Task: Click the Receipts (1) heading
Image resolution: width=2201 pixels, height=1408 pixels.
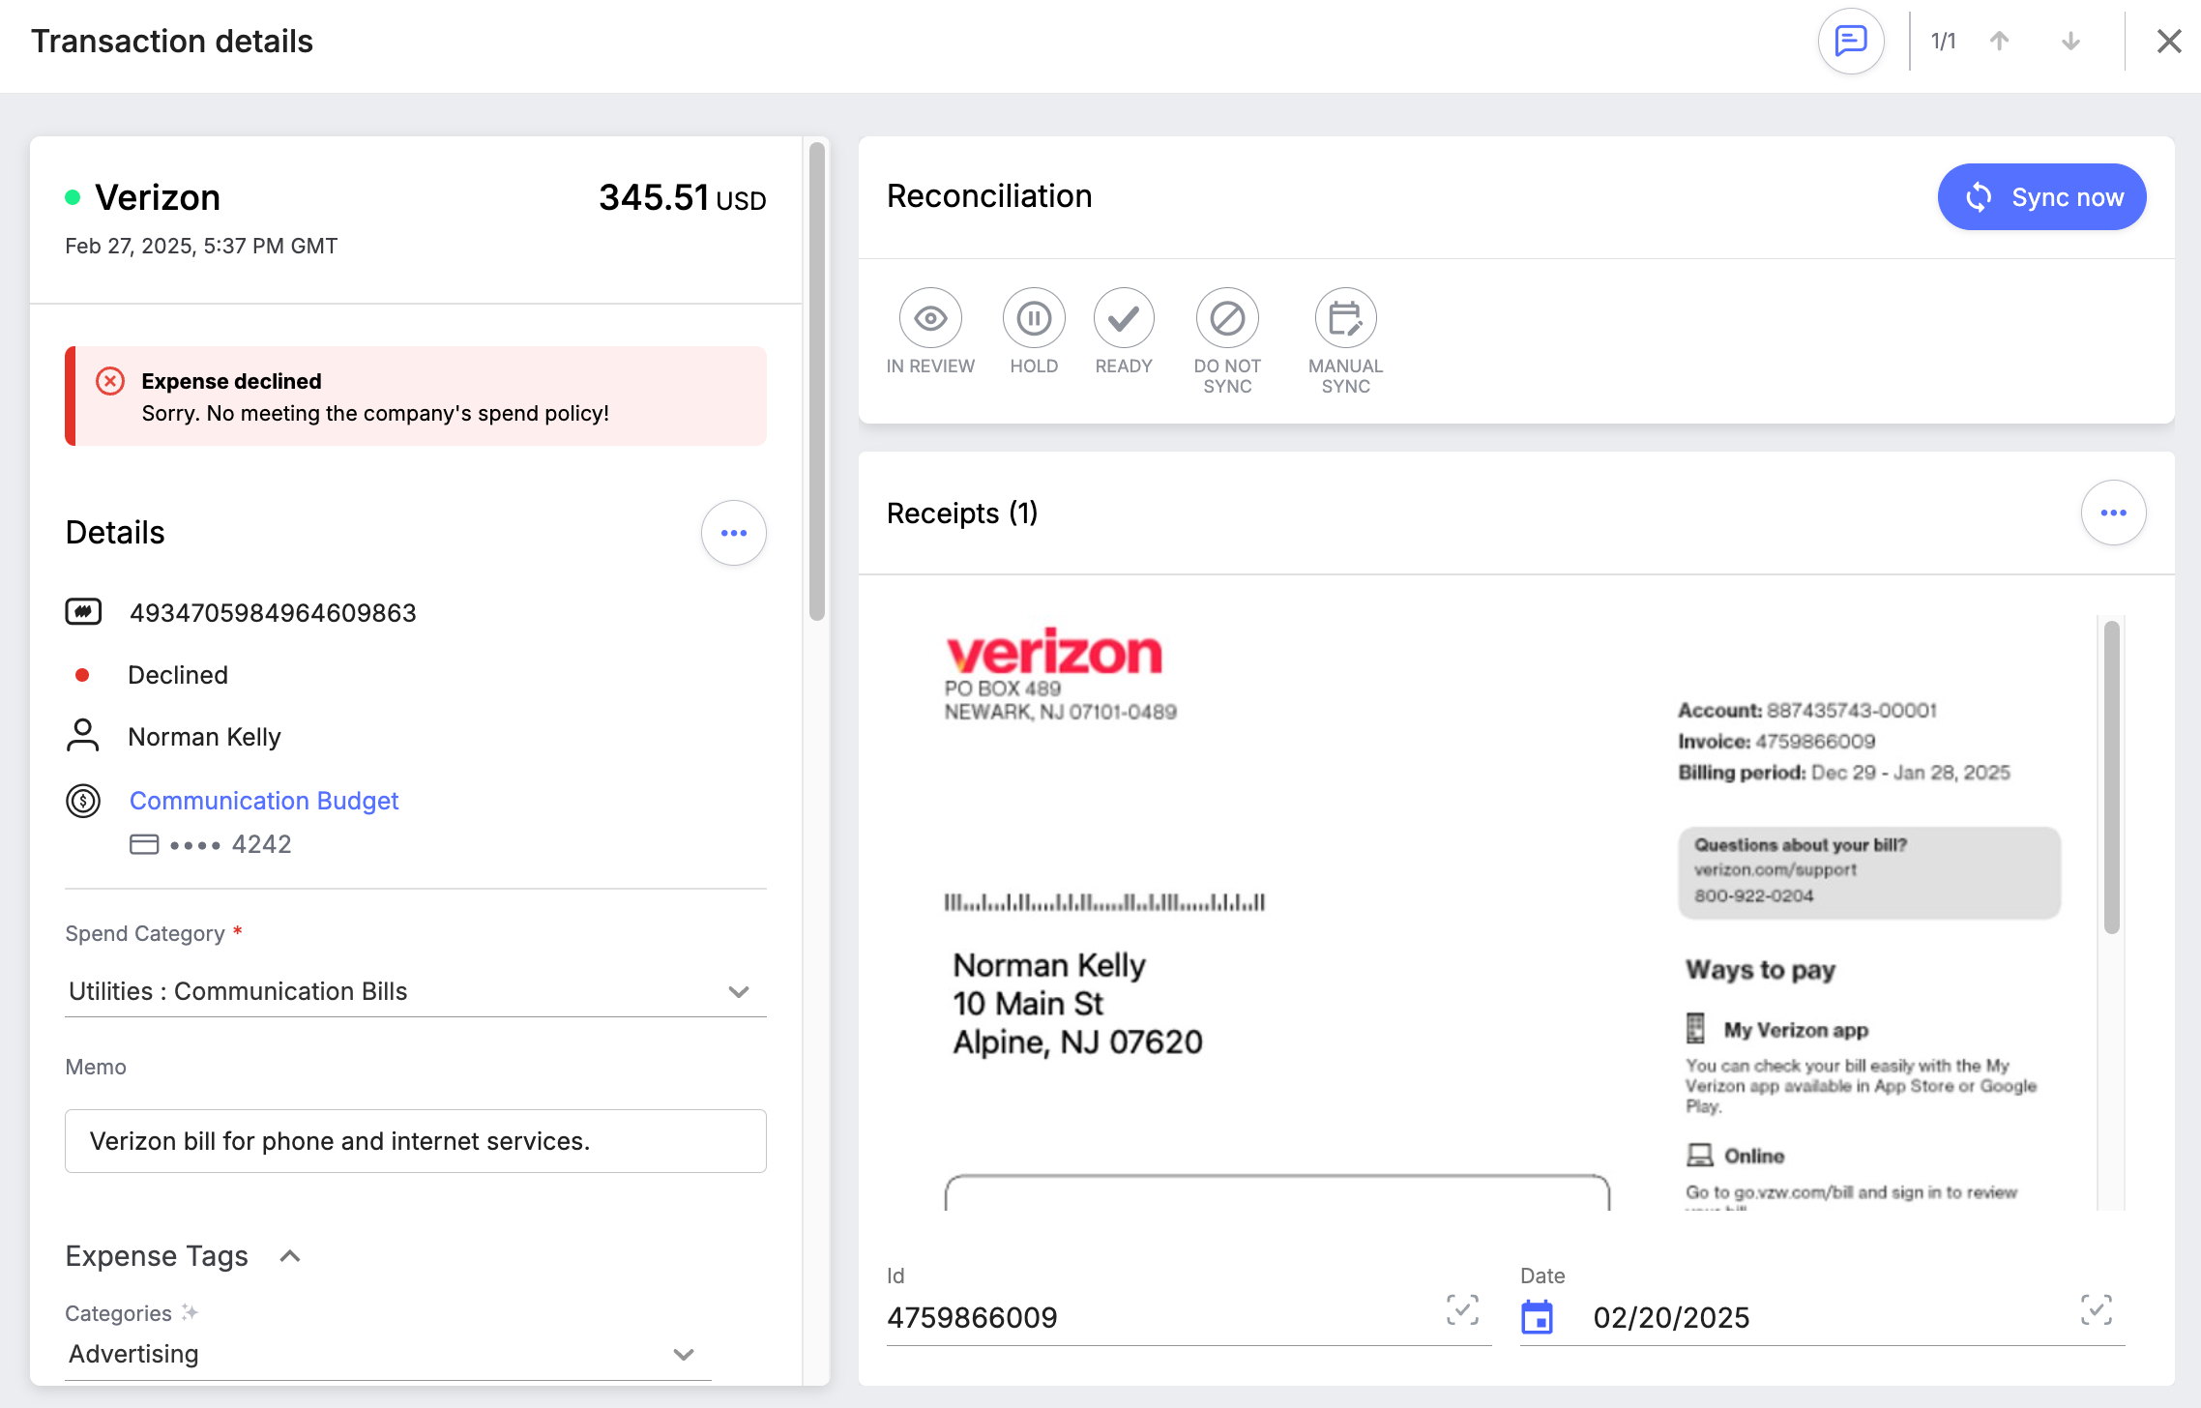Action: tap(962, 513)
